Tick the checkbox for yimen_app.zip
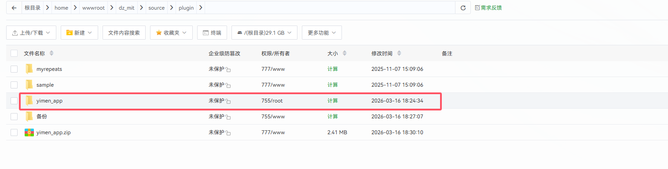Screen dimensions: 668x169 tap(14, 132)
